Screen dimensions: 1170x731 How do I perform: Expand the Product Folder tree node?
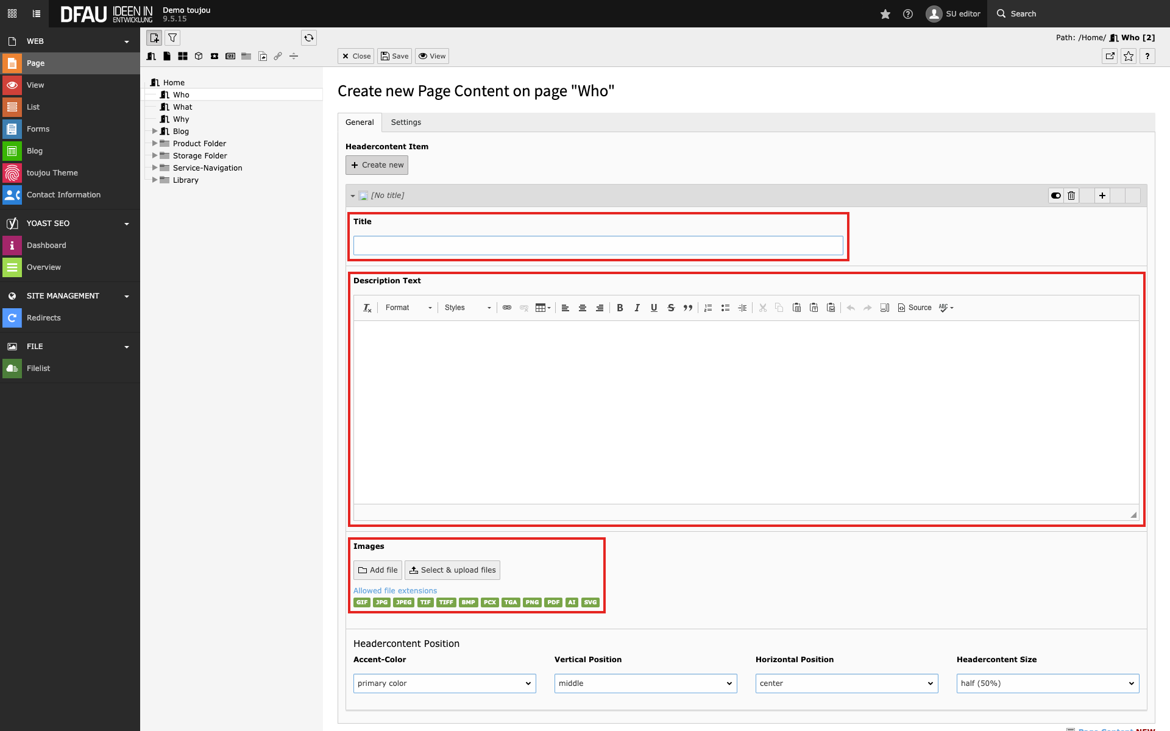(x=155, y=143)
